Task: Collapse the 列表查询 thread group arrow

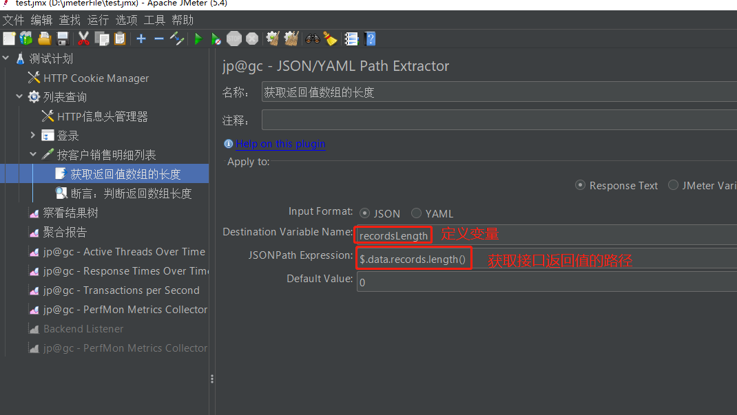Action: [19, 97]
